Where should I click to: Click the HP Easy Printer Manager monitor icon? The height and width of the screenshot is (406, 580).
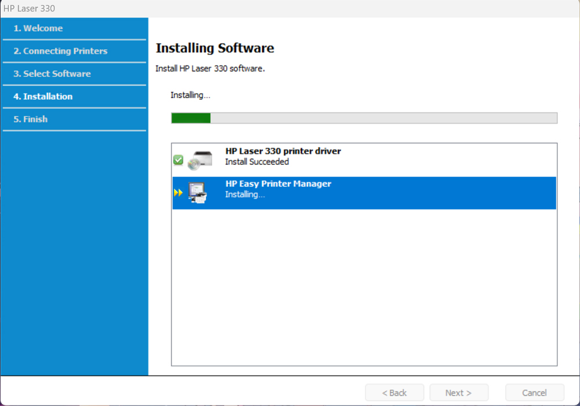tap(195, 190)
